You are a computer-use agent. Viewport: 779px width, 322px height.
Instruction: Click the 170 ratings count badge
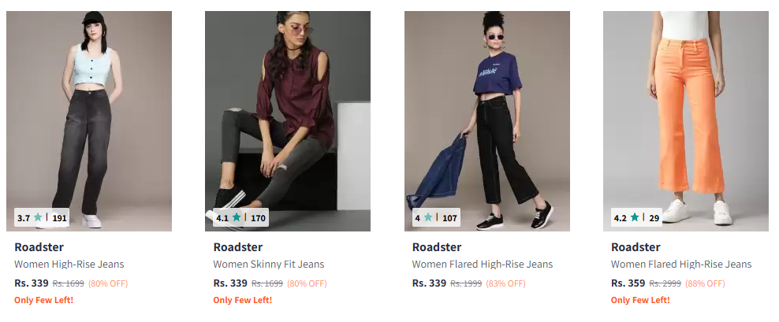pos(258,218)
